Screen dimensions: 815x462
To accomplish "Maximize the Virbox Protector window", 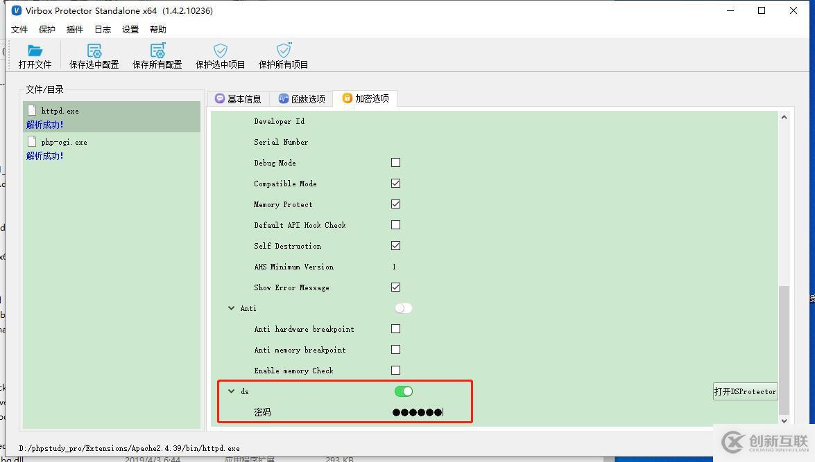I will click(762, 10).
